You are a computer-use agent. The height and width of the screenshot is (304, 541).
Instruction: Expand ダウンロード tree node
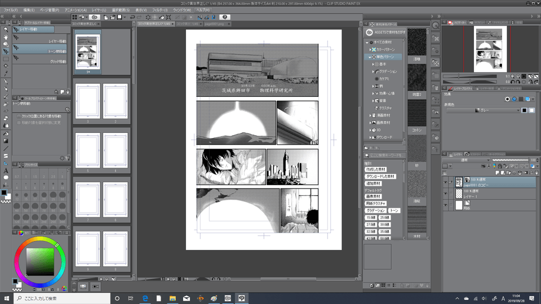tap(370, 137)
